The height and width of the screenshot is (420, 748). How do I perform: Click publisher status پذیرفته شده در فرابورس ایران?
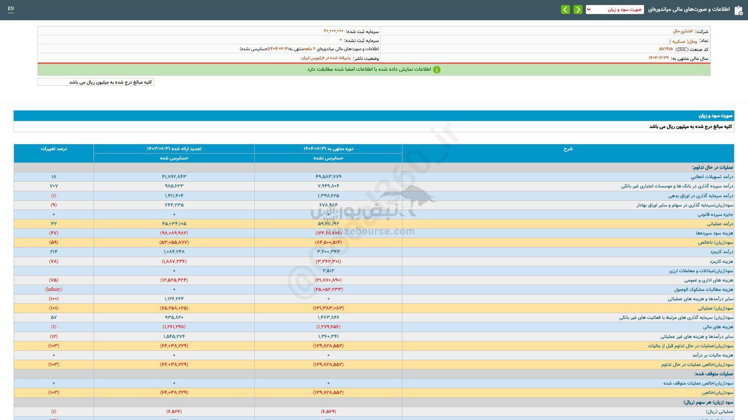pyautogui.click(x=326, y=58)
